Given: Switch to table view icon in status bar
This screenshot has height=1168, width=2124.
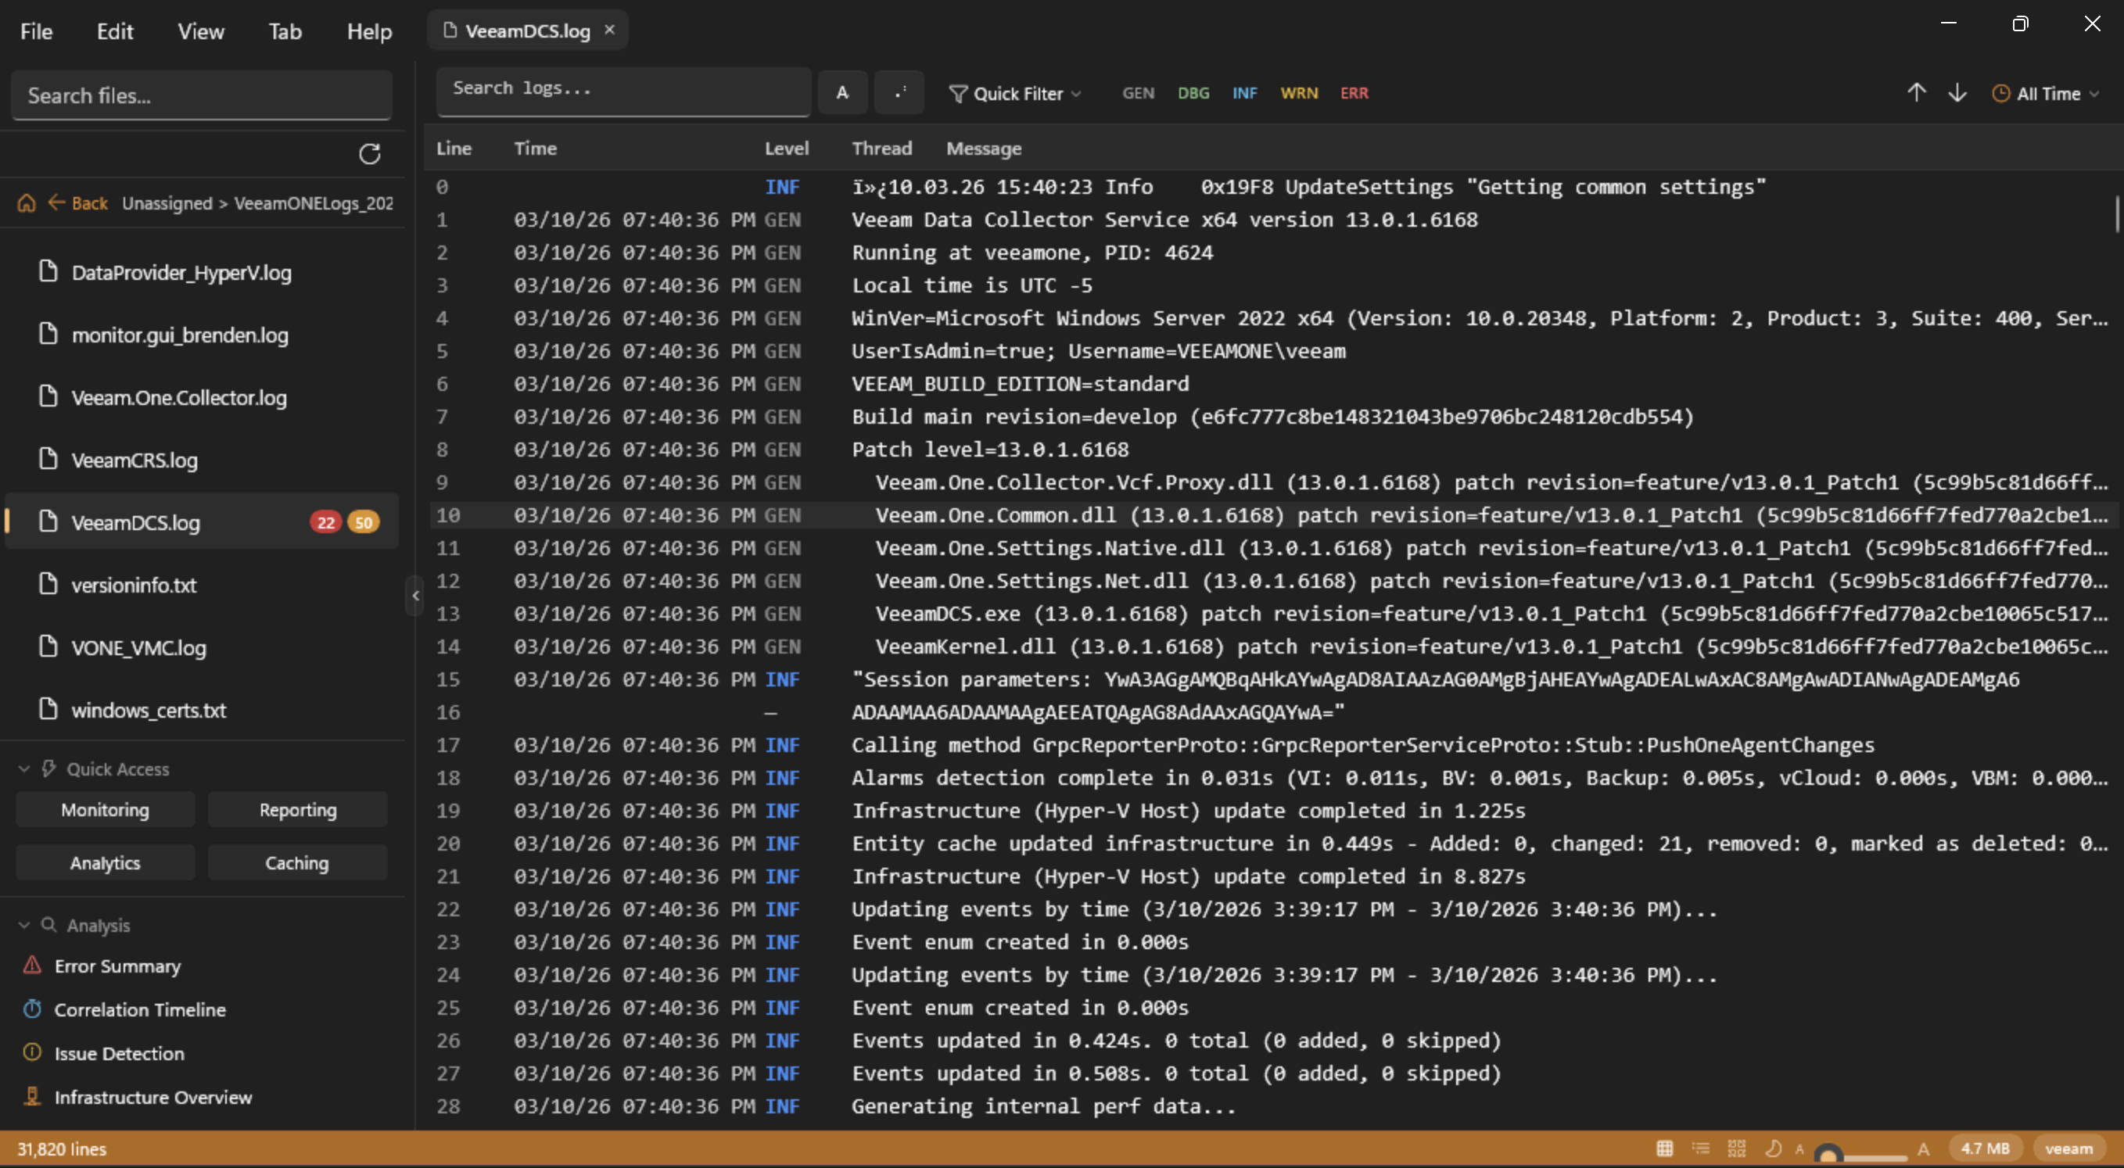Looking at the screenshot, I should 1665,1148.
